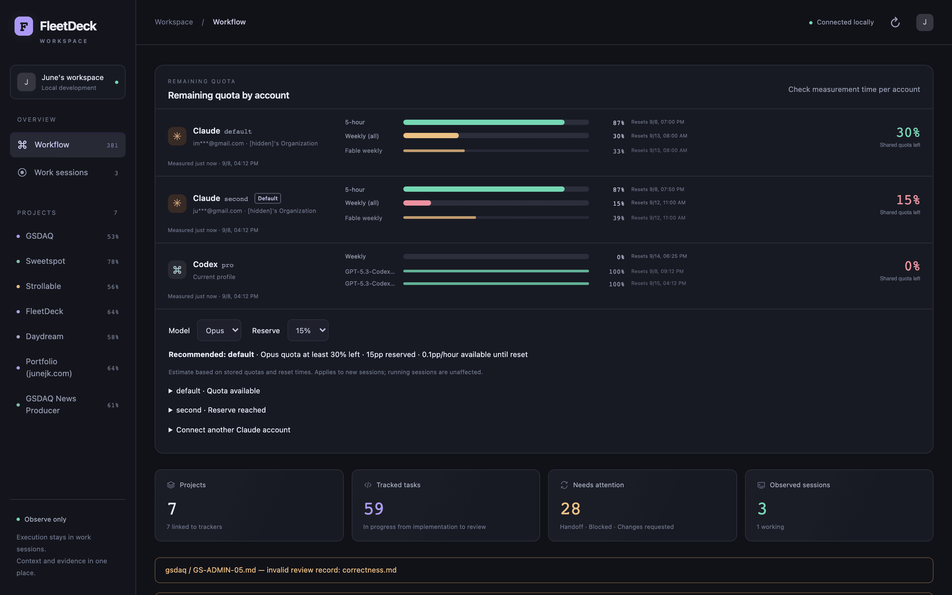Click the Tracked tasks code icon

click(368, 485)
